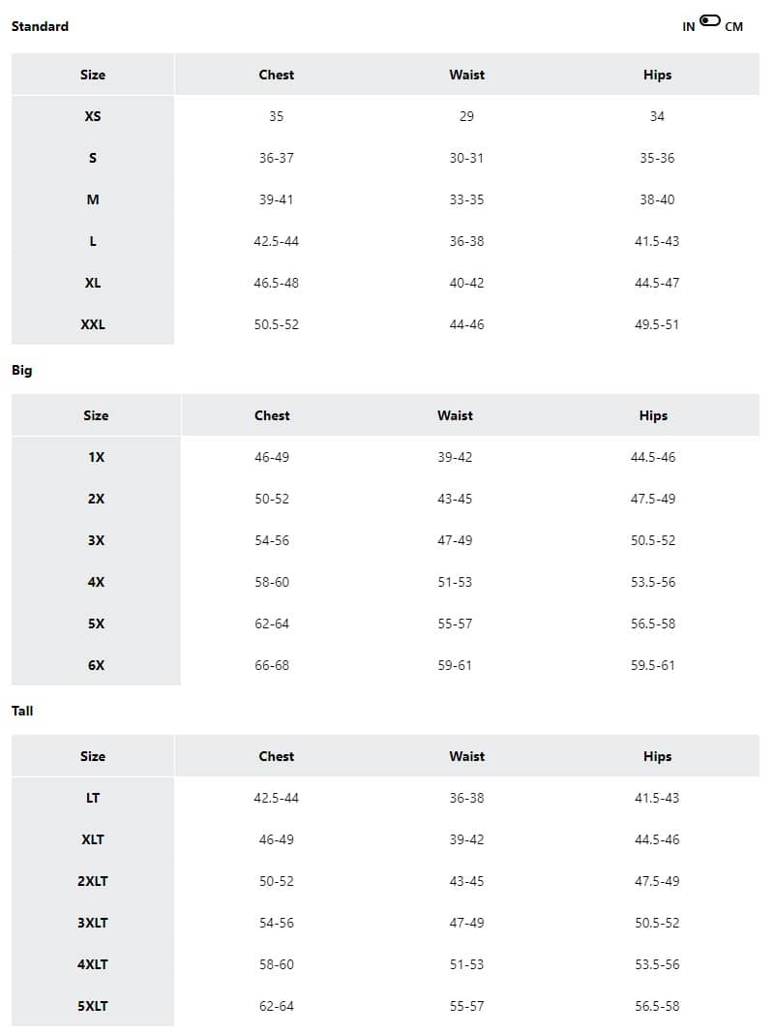Click the Big section heading
Screen dimensions: 774x1035
pyautogui.click(x=21, y=370)
